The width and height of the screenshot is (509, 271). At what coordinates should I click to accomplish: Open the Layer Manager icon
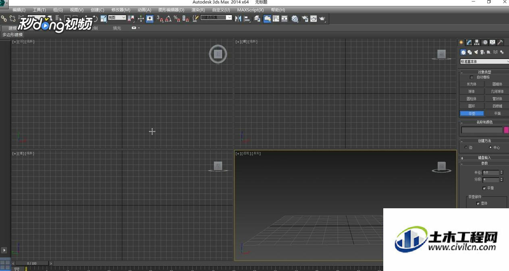point(257,18)
